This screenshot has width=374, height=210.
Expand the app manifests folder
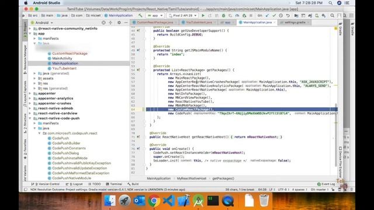35,38
